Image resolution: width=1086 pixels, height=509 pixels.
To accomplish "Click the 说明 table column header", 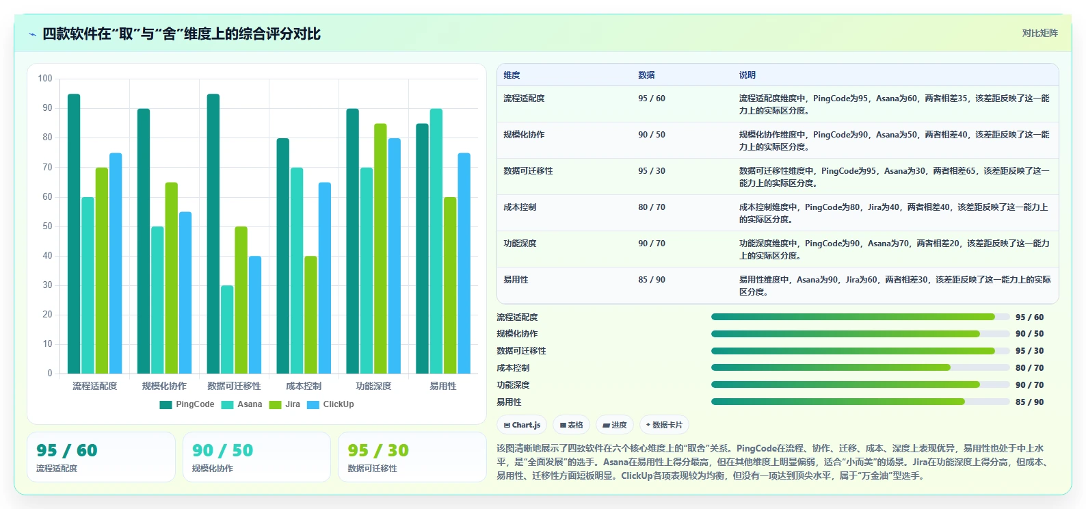I will pyautogui.click(x=747, y=75).
